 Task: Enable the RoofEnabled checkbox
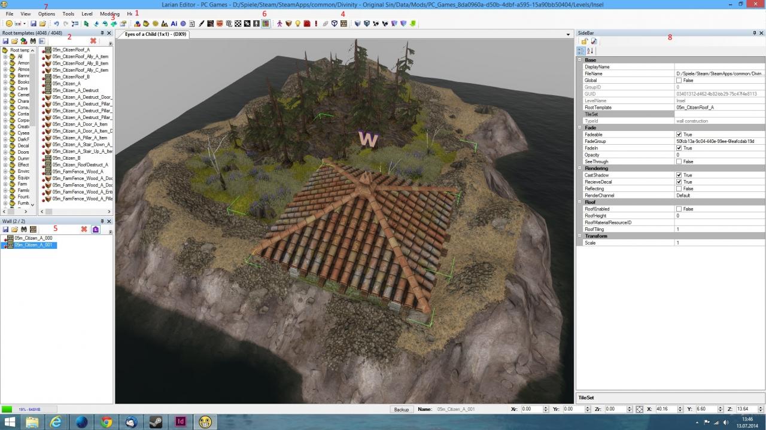[x=679, y=209]
